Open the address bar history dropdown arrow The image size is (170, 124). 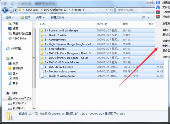(106, 10)
